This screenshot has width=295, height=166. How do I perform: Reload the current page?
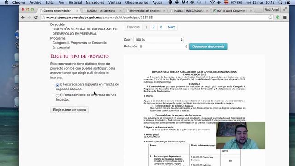[36, 18]
